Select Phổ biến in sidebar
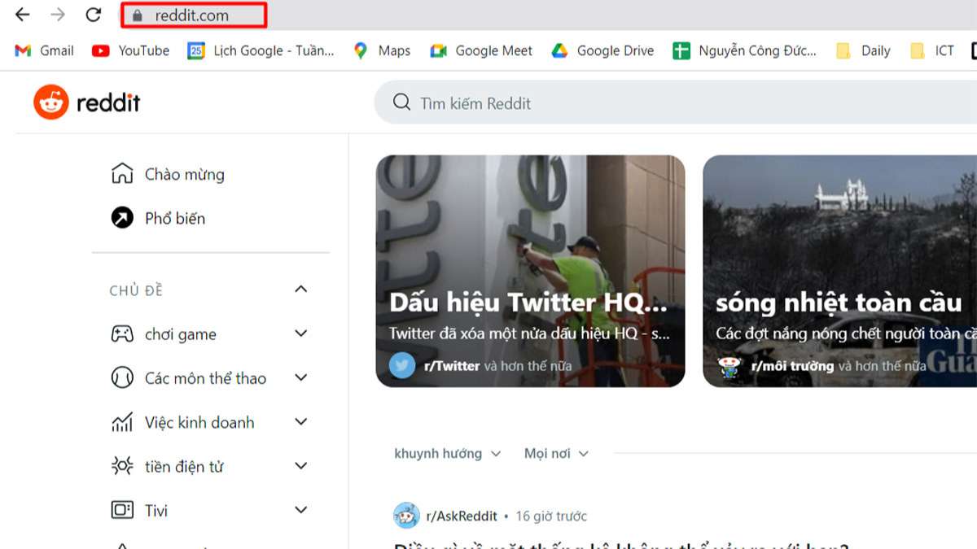Viewport: 977px width, 549px height. tap(174, 218)
